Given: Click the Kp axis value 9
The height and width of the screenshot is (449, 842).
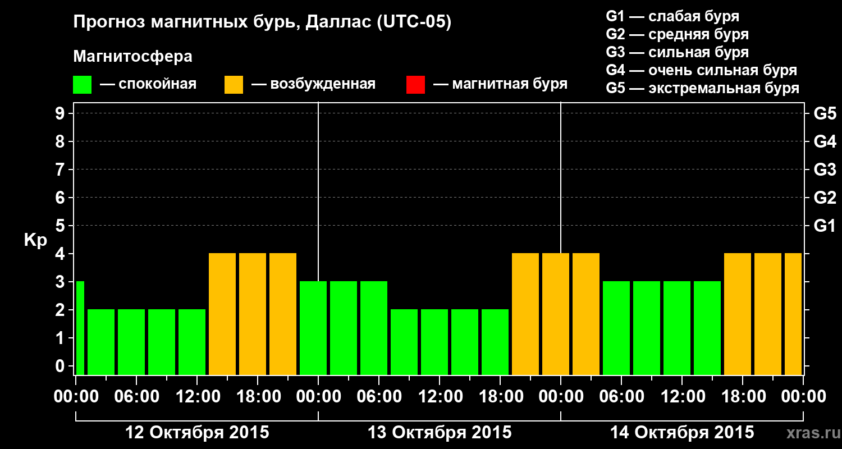Looking at the screenshot, I should [x=61, y=113].
